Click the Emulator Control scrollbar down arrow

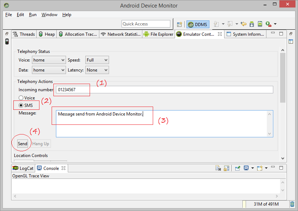point(283,158)
